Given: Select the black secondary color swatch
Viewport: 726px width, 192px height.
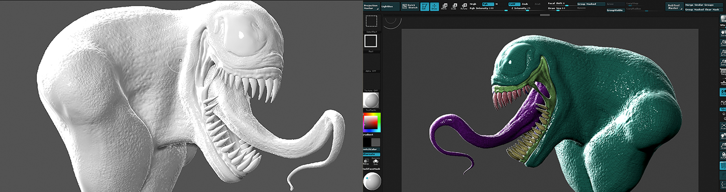Looking at the screenshot, I should [x=367, y=142].
